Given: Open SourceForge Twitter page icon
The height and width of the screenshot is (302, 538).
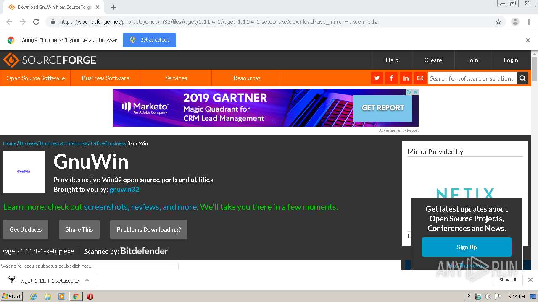Looking at the screenshot, I should point(377,78).
